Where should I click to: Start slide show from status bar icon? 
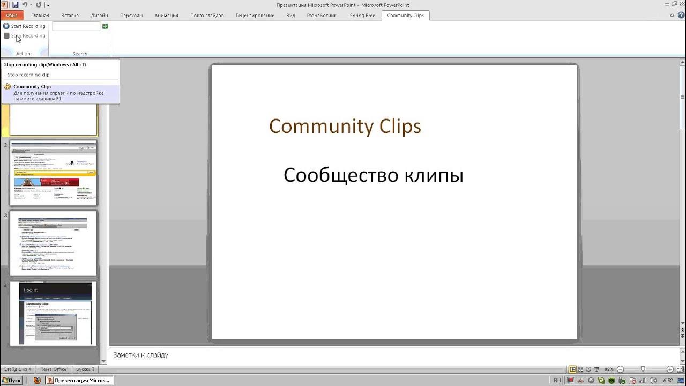click(596, 369)
